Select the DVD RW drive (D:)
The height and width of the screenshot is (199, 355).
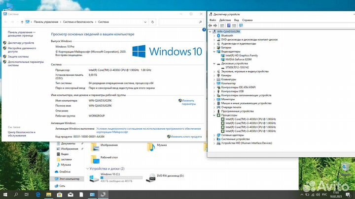pos(165,177)
